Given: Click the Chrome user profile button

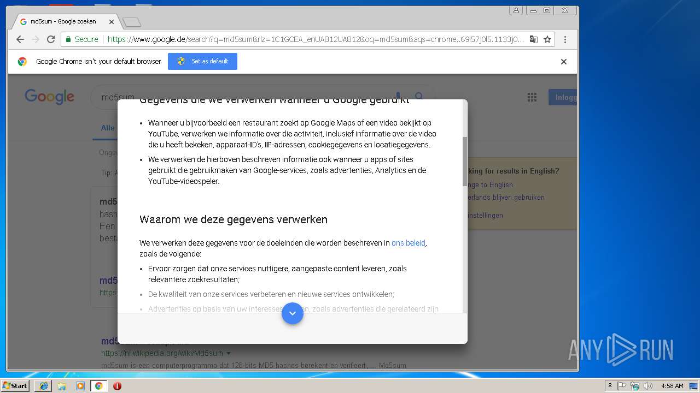Looking at the screenshot, I should point(516,10).
